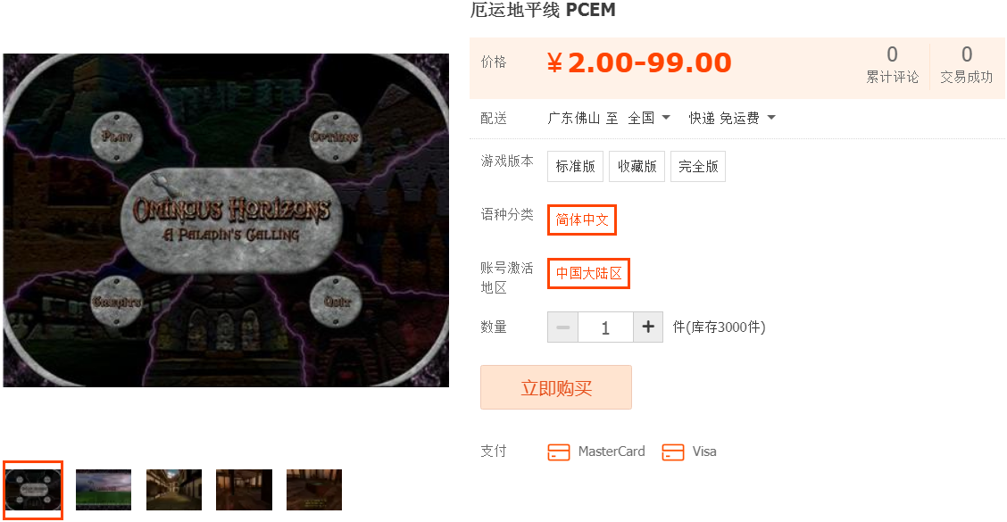Click the MasterCard payment card icon
Viewport: 1007px width, 522px height.
click(x=558, y=452)
